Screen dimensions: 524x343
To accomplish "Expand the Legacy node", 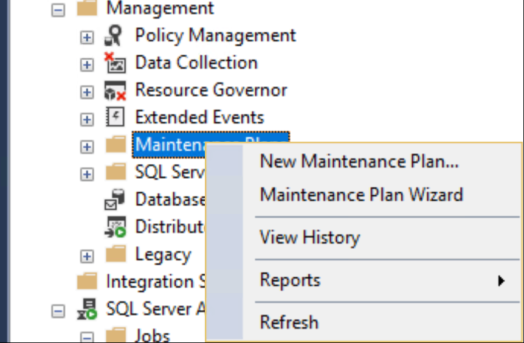I will [x=87, y=257].
